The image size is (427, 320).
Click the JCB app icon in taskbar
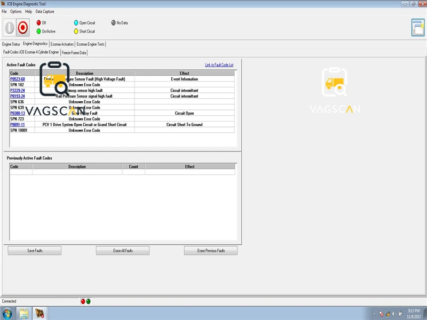click(39, 314)
